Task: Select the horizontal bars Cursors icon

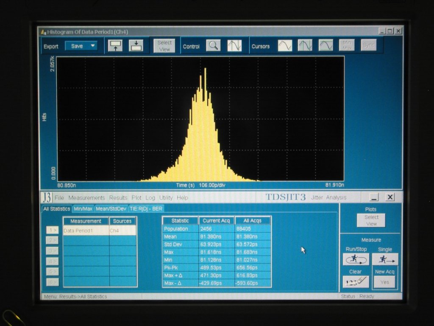Action: tap(326, 45)
